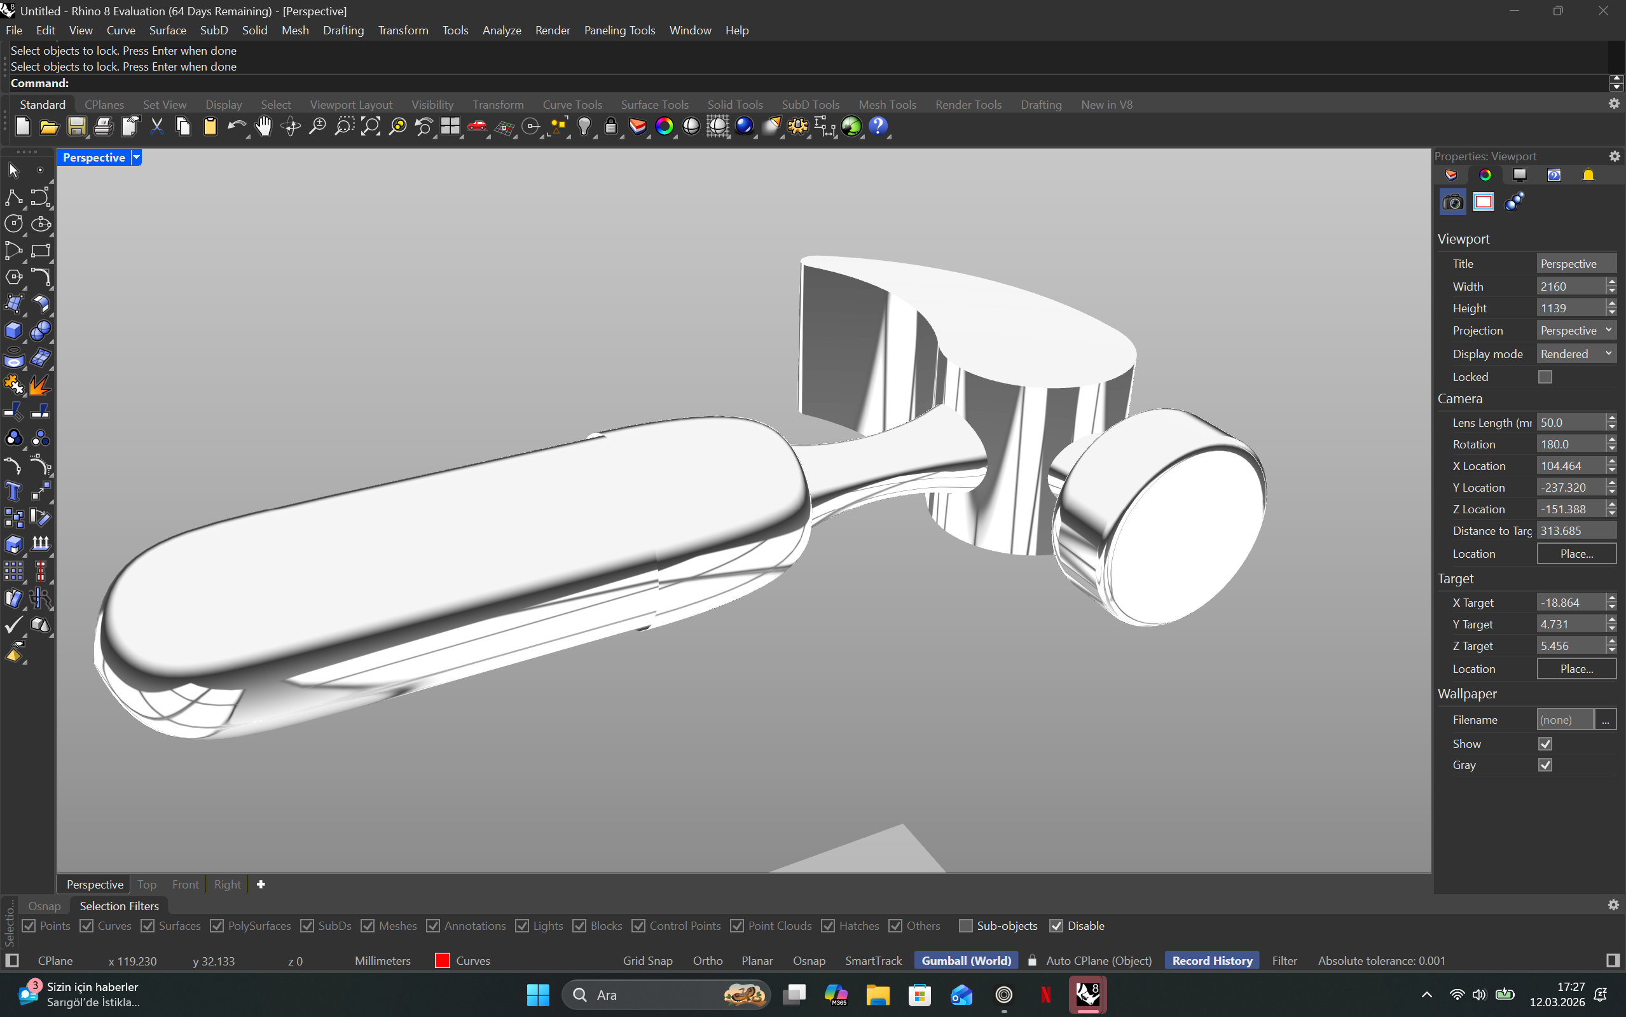Click the camera icon in Properties panel
The image size is (1626, 1017).
1452,202
